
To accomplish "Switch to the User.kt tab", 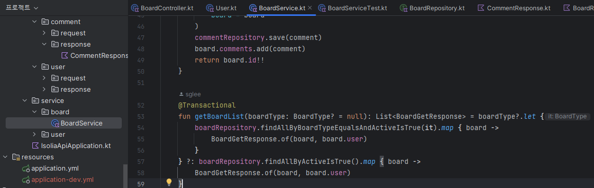I will click(221, 8).
